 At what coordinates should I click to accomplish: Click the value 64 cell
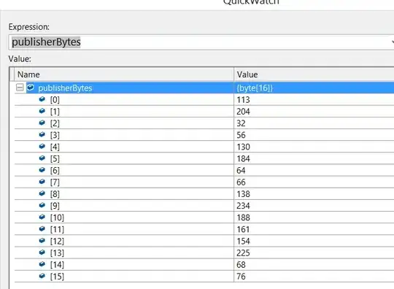tap(241, 170)
